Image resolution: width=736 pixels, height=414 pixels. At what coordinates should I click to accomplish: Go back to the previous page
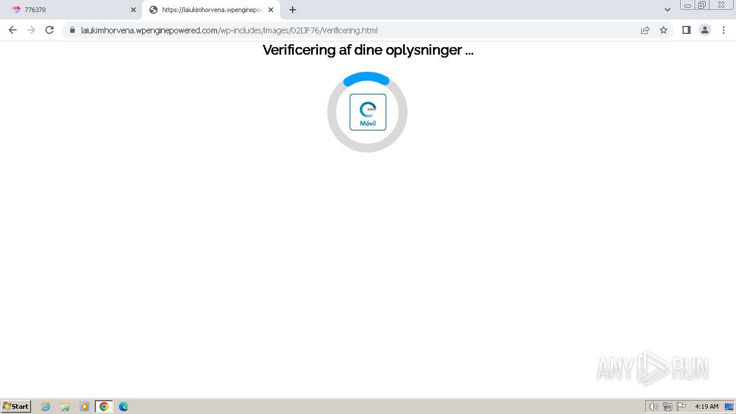(x=13, y=30)
